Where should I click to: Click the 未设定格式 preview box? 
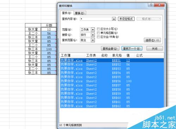(126, 19)
